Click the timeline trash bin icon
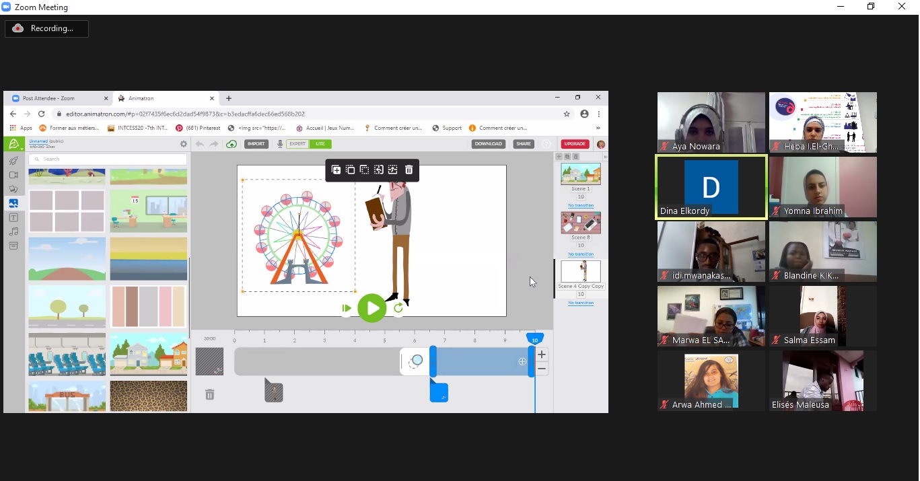The width and height of the screenshot is (920, 481). click(209, 394)
